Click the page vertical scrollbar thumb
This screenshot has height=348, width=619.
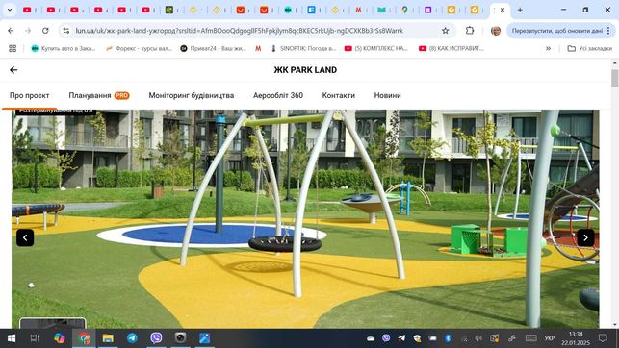point(614,78)
